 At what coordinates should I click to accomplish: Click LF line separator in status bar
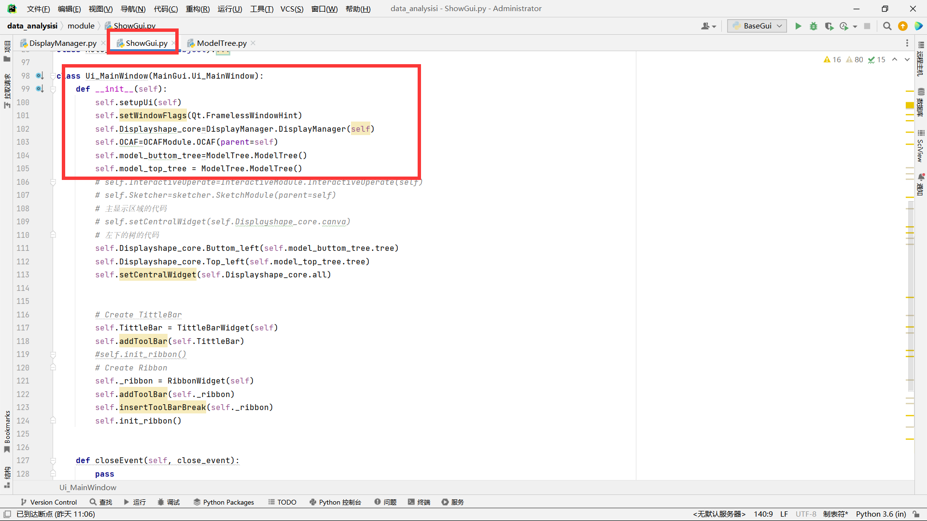pyautogui.click(x=784, y=514)
